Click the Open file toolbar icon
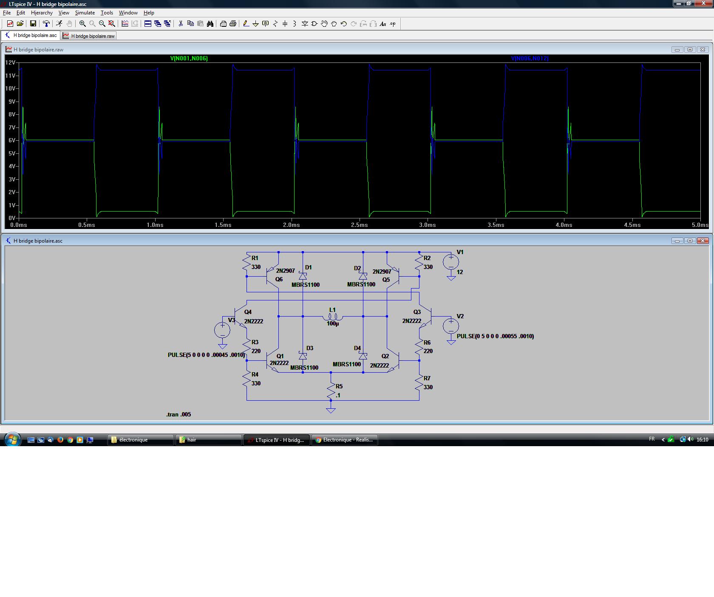The height and width of the screenshot is (597, 714). click(x=20, y=24)
